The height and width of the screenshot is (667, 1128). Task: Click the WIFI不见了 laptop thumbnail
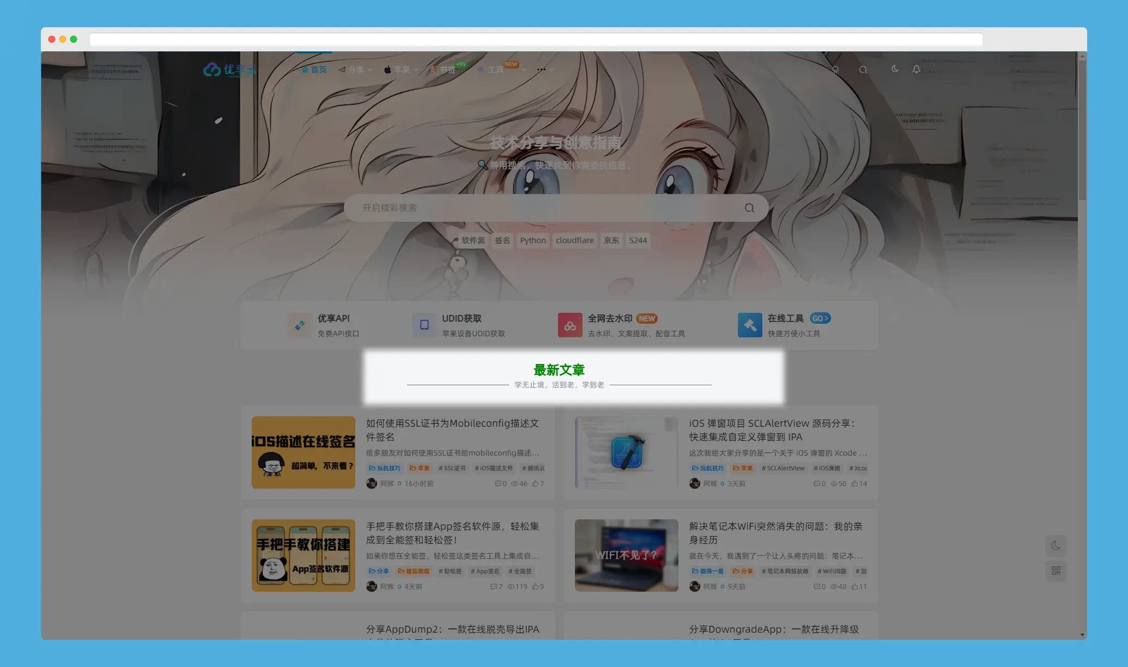(627, 555)
